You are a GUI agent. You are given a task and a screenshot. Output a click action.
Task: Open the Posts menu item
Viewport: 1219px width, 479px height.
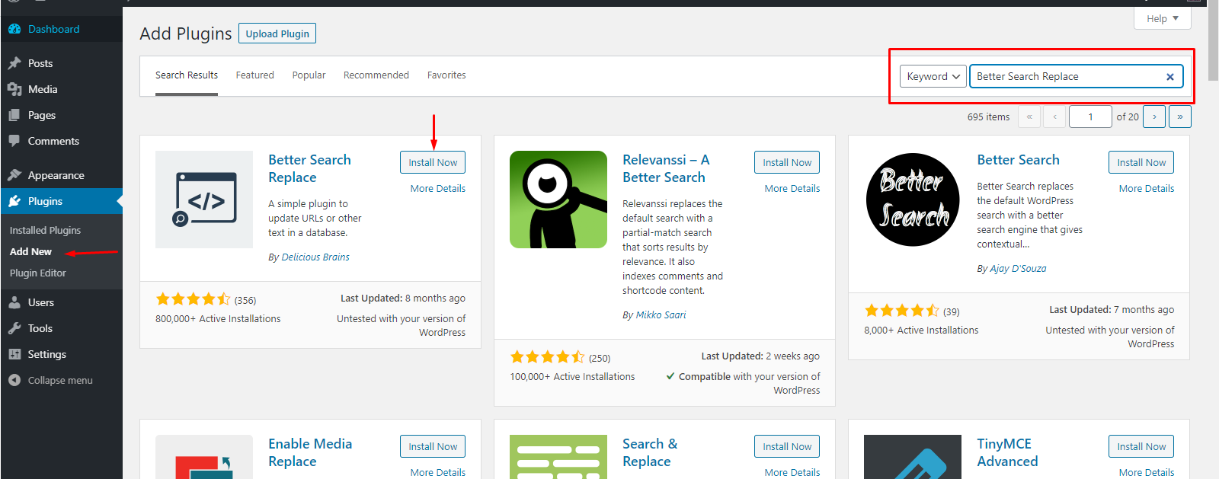(x=61, y=63)
